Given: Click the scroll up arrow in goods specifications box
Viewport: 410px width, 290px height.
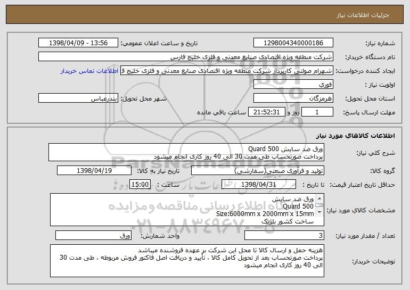Looking at the screenshot, I should (x=319, y=198).
